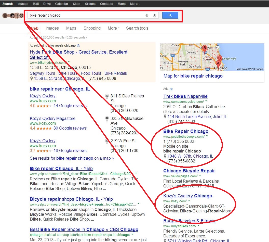
Task: Open Contacts in the top bar
Action: coord(106,4)
